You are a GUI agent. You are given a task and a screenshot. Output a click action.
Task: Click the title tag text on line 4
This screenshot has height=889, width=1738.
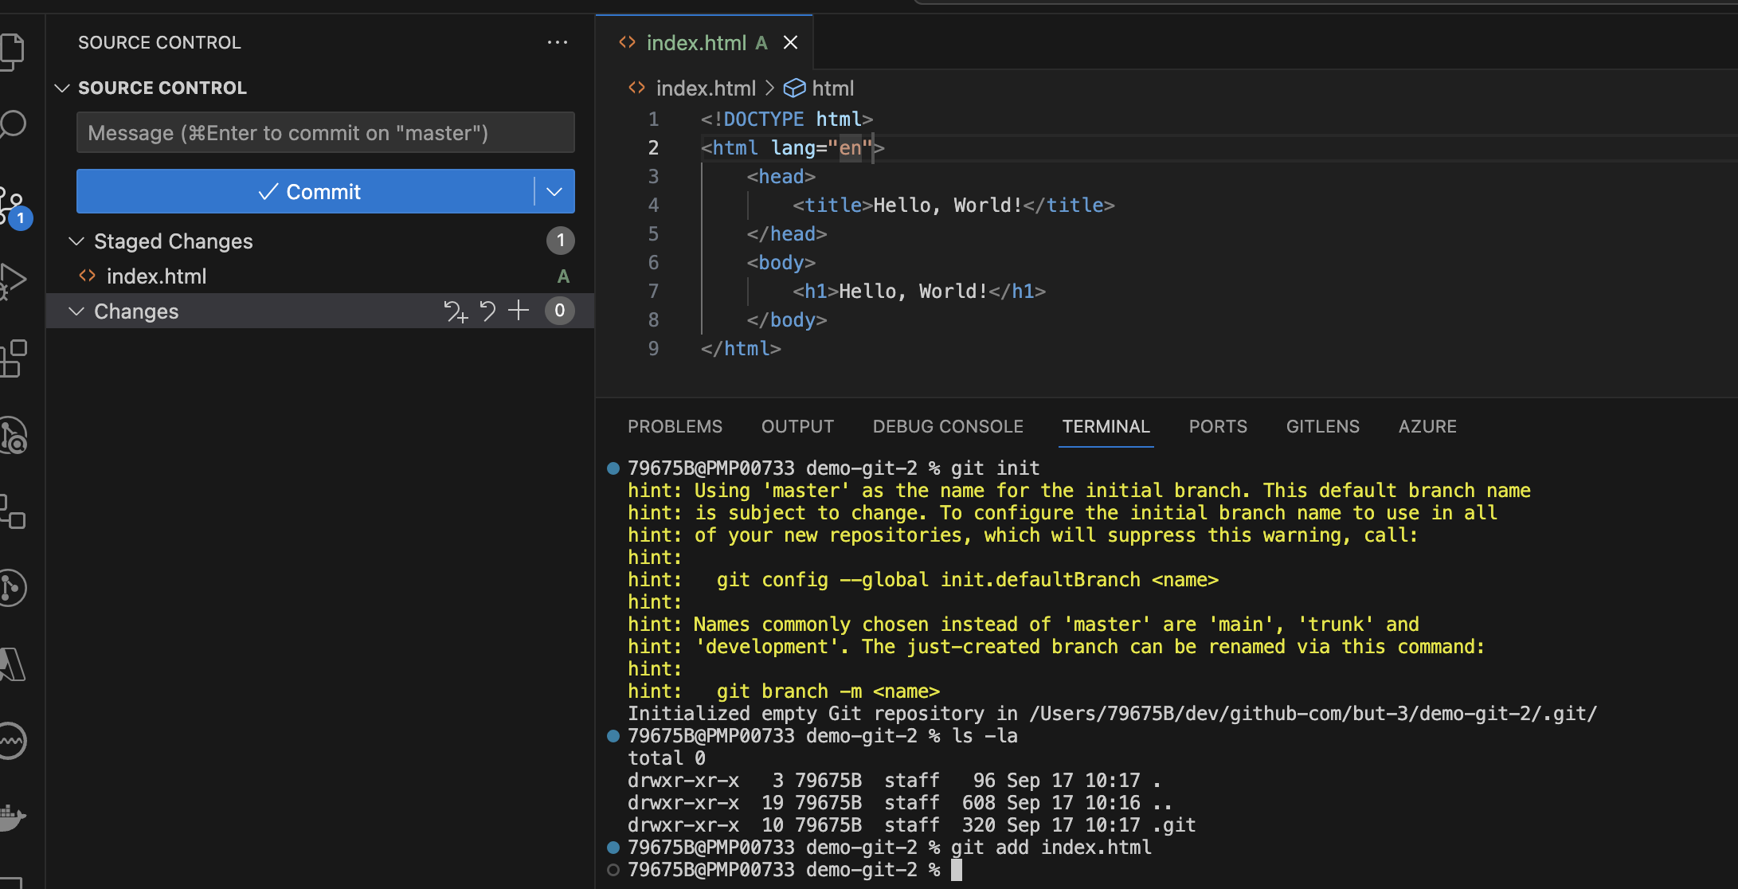pos(953,205)
